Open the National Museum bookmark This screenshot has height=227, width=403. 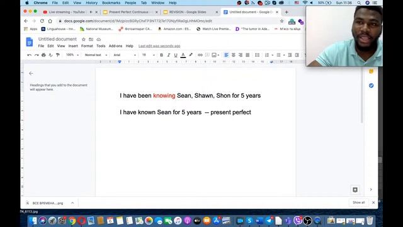pos(96,29)
